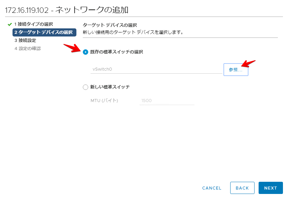Click the green checkmark beside step 1
The width and height of the screenshot is (287, 198).
[x=10, y=24]
